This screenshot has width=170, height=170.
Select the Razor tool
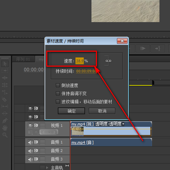[x=4, y=99]
